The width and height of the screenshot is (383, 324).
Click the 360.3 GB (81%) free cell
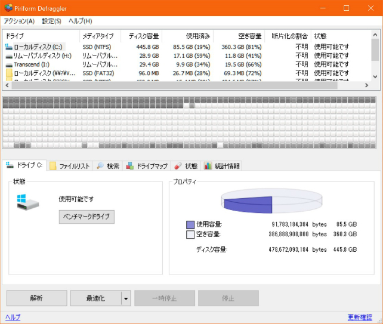242,47
